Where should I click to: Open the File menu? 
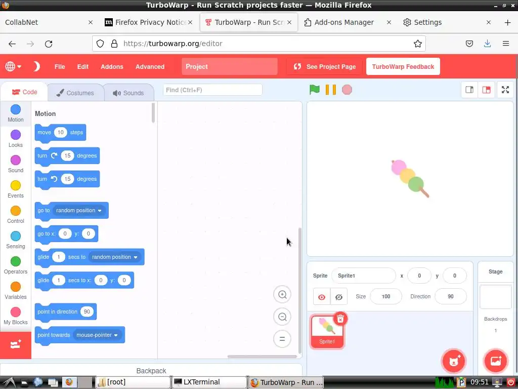(60, 66)
